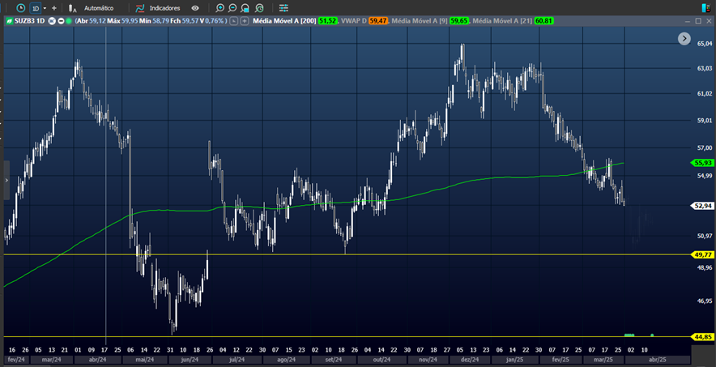716x367 pixels.
Task: Expand the plus box after the OHLC values
Action: (x=245, y=21)
